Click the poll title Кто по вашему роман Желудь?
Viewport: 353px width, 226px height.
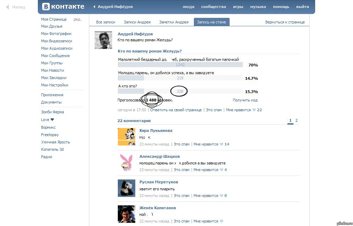150,51
